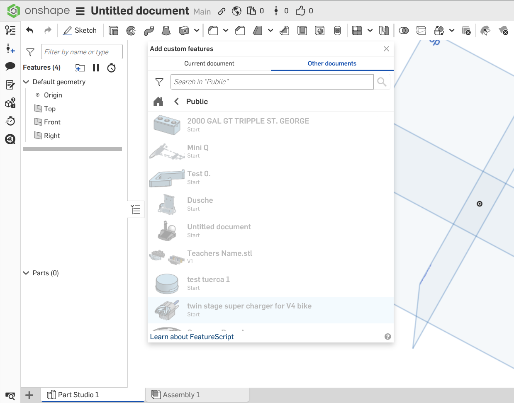Select the Extrude tool icon

point(113,30)
